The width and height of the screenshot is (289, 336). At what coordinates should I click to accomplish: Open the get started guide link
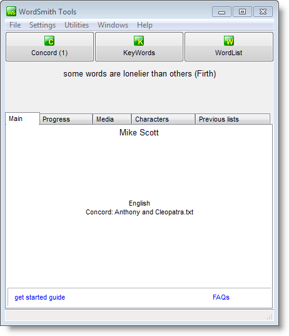(x=40, y=297)
